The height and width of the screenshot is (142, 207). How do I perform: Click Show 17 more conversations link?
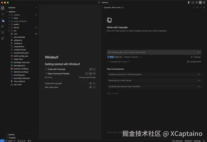coord(113,93)
